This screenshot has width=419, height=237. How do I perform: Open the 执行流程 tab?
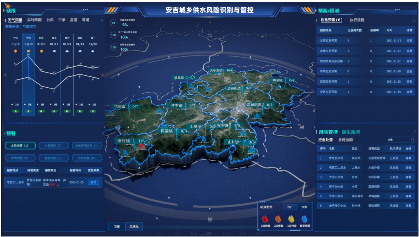coord(357,20)
